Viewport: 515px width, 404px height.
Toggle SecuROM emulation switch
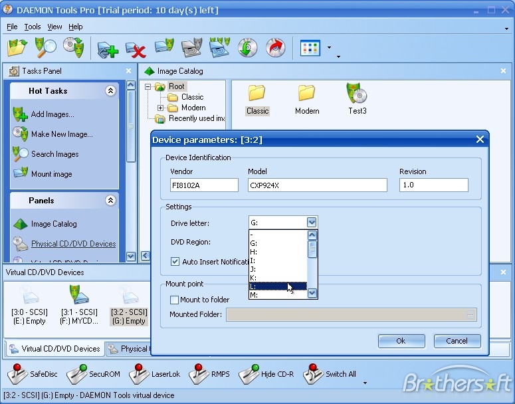[93, 374]
